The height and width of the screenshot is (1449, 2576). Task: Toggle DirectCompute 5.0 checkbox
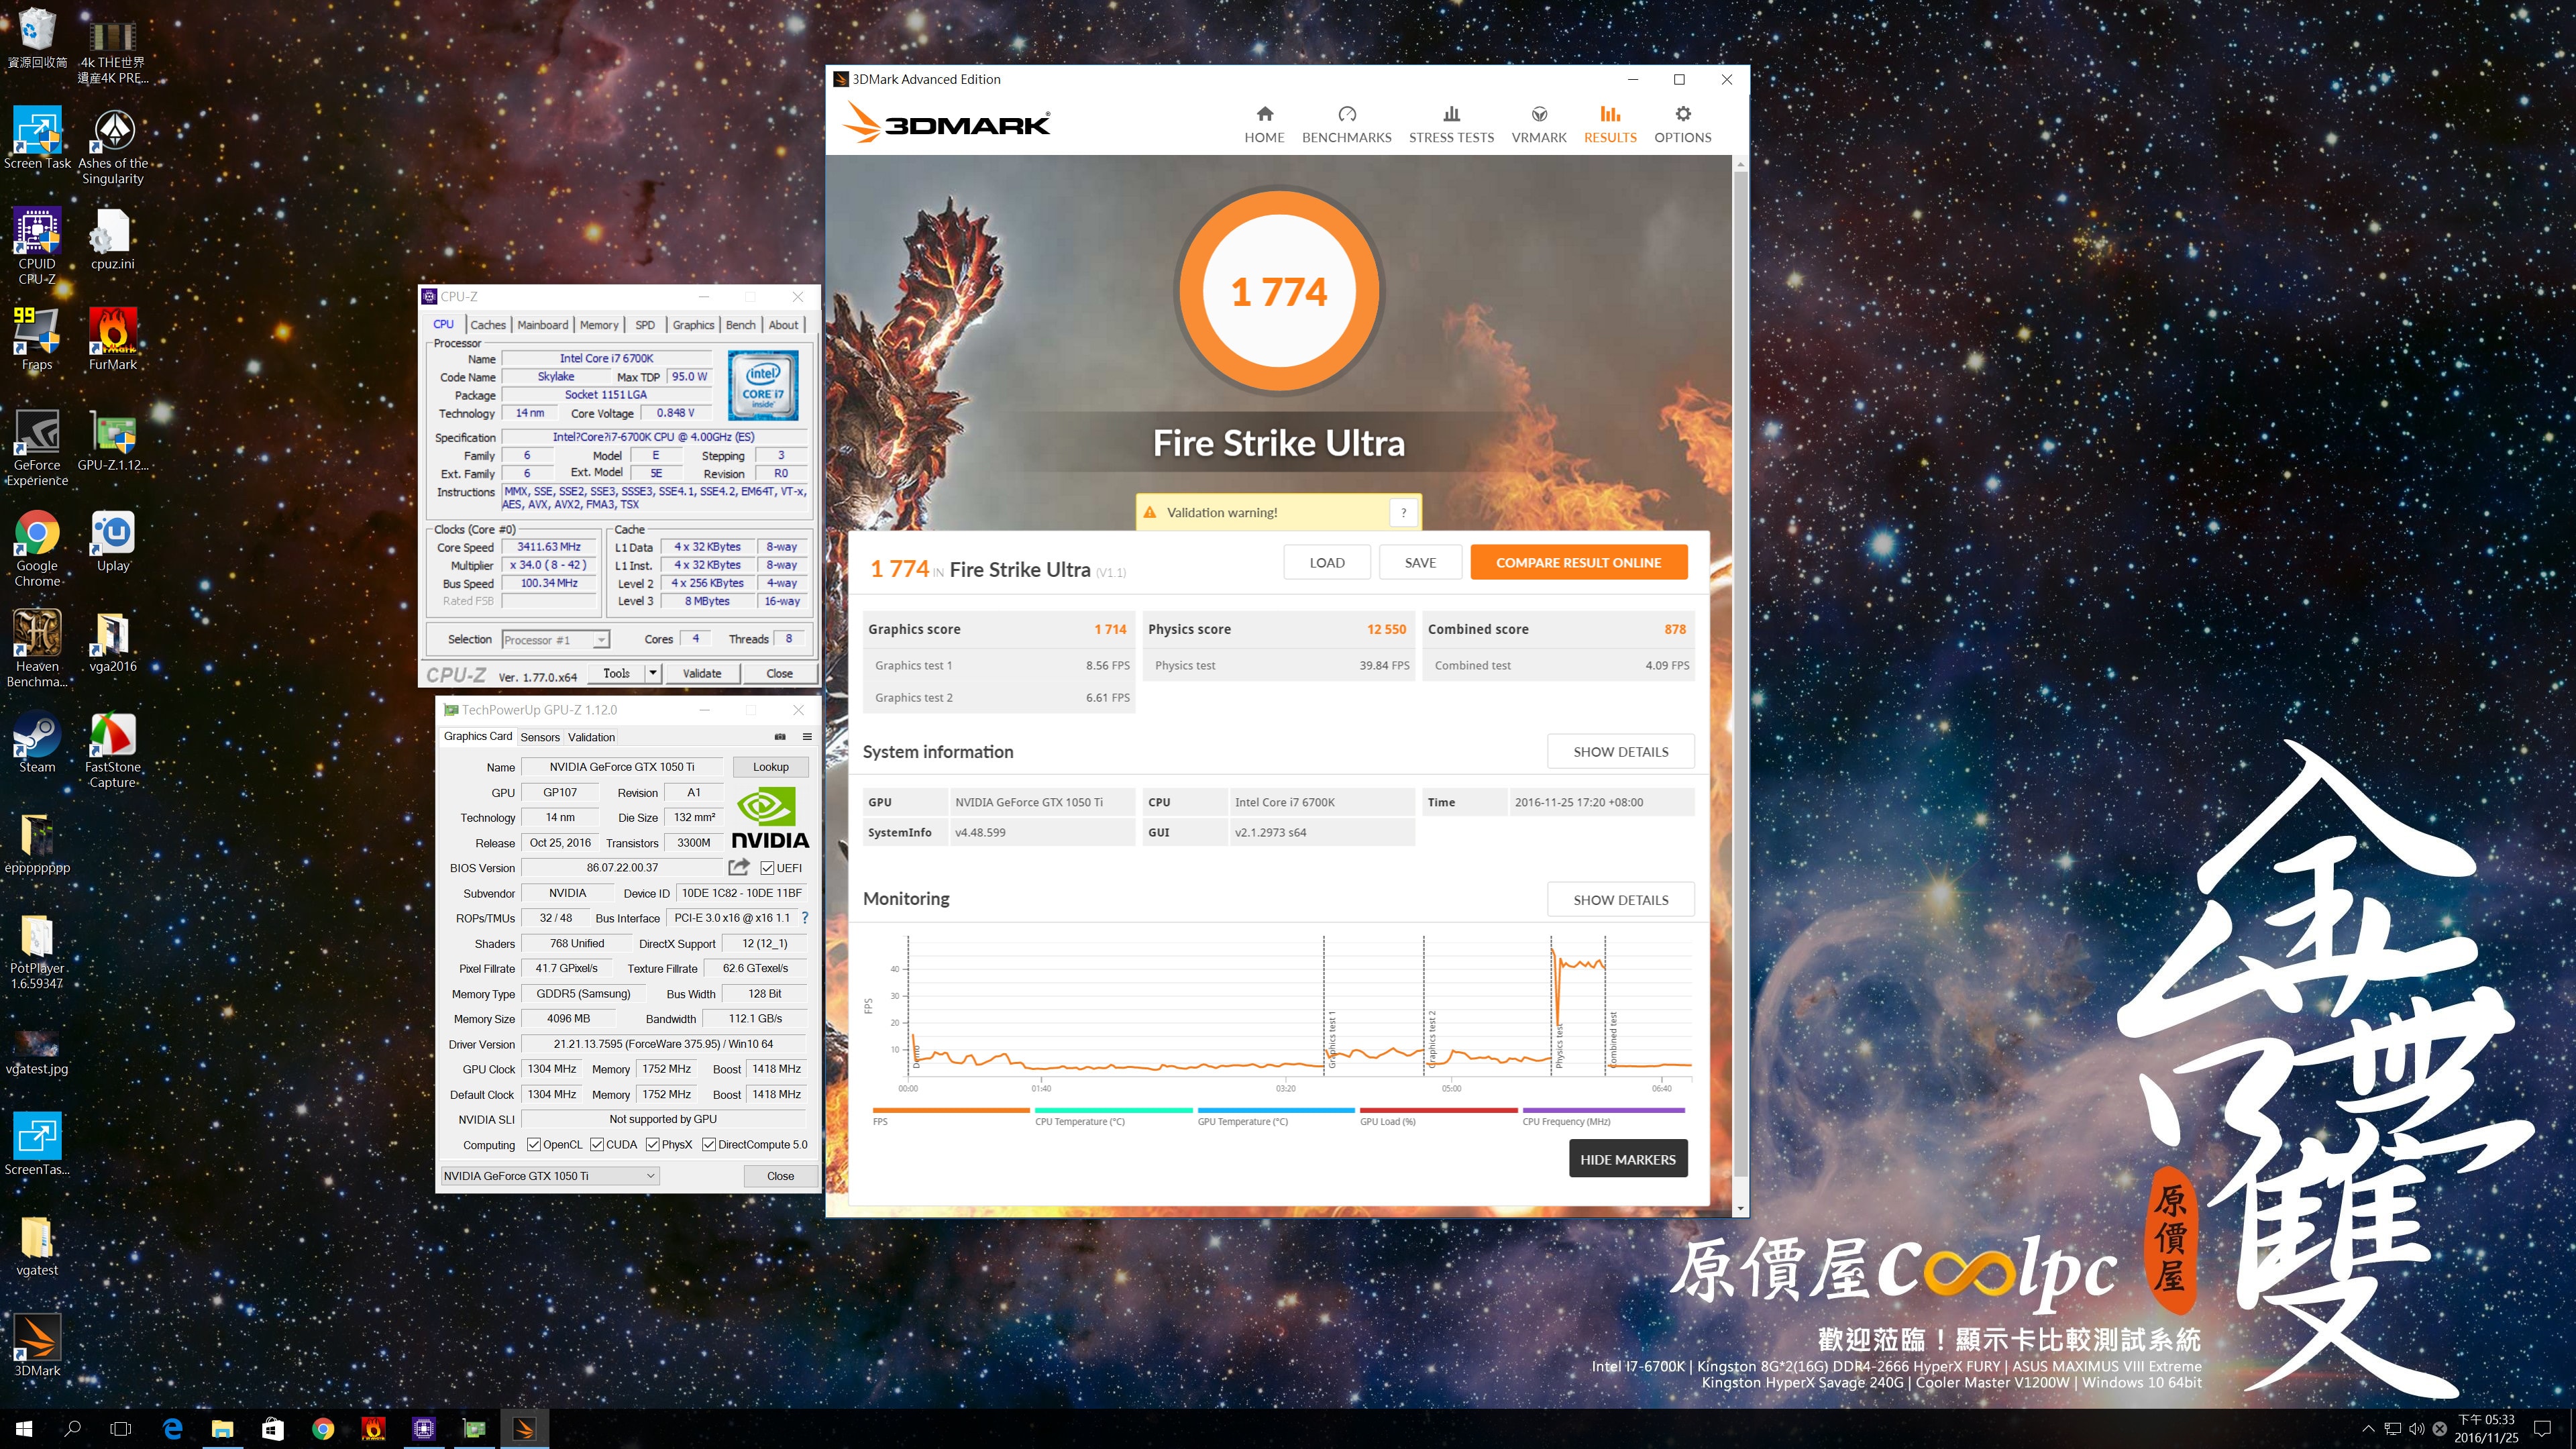tap(709, 1145)
